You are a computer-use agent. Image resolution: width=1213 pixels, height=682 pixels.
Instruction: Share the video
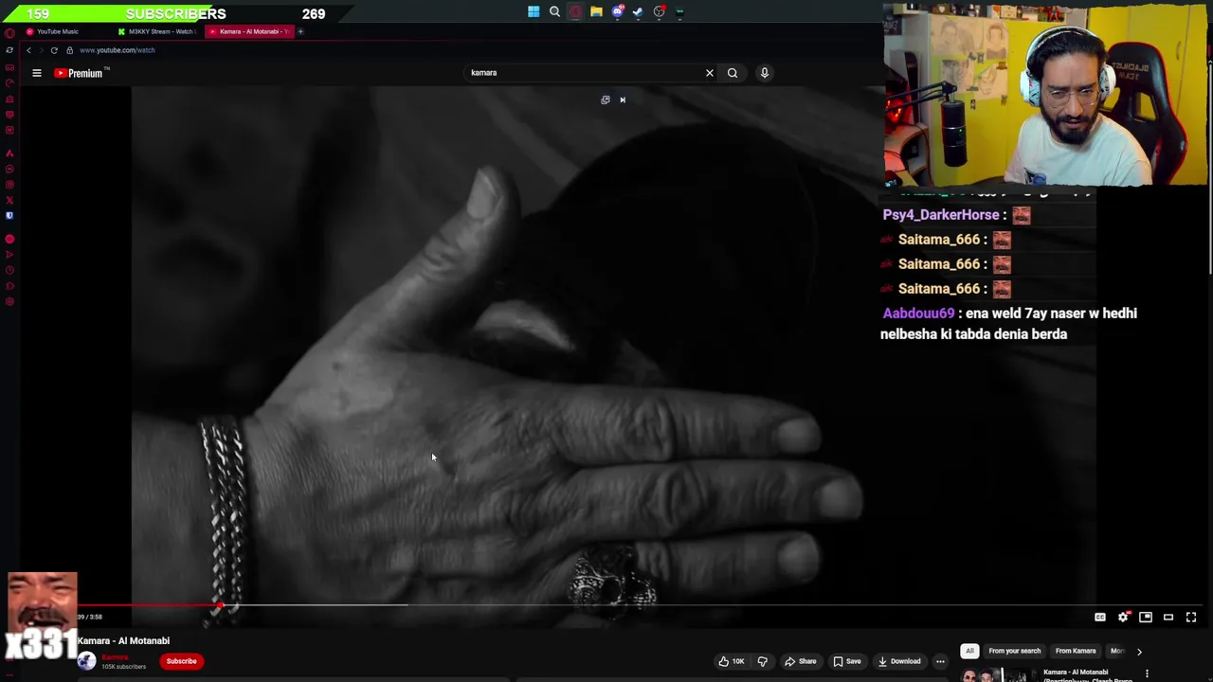(x=800, y=661)
